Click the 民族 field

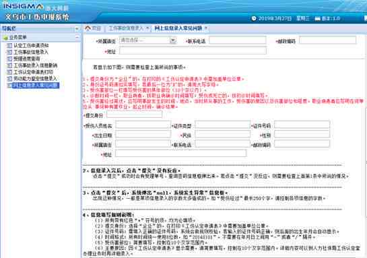223,134
